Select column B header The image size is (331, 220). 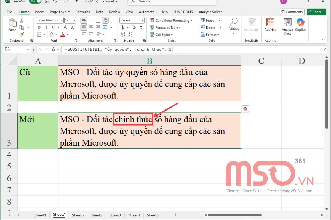coord(150,61)
